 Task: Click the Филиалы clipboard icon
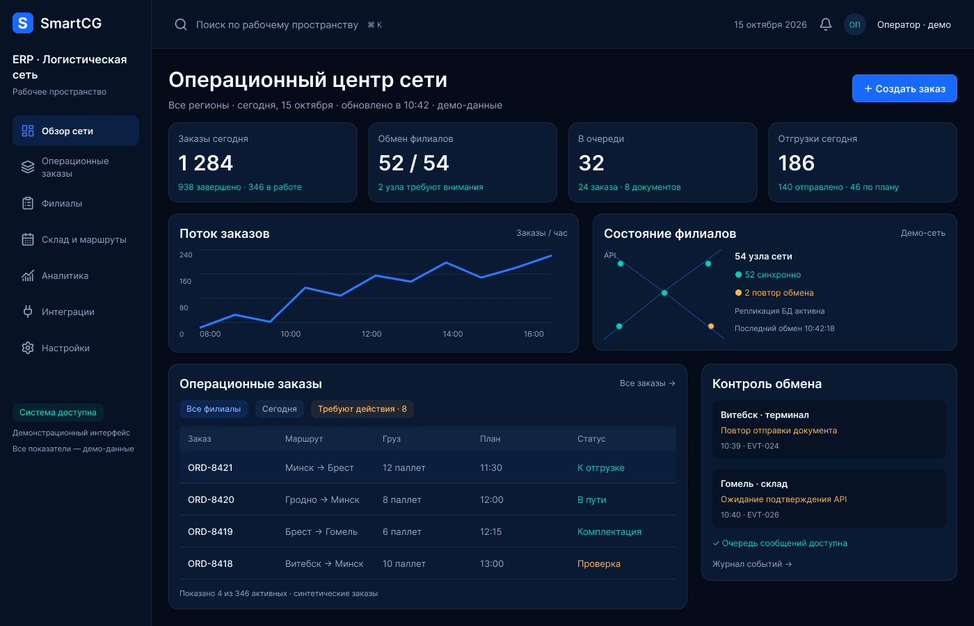tap(28, 203)
